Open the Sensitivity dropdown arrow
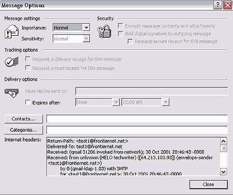This screenshot has height=195, width=233. (x=86, y=38)
